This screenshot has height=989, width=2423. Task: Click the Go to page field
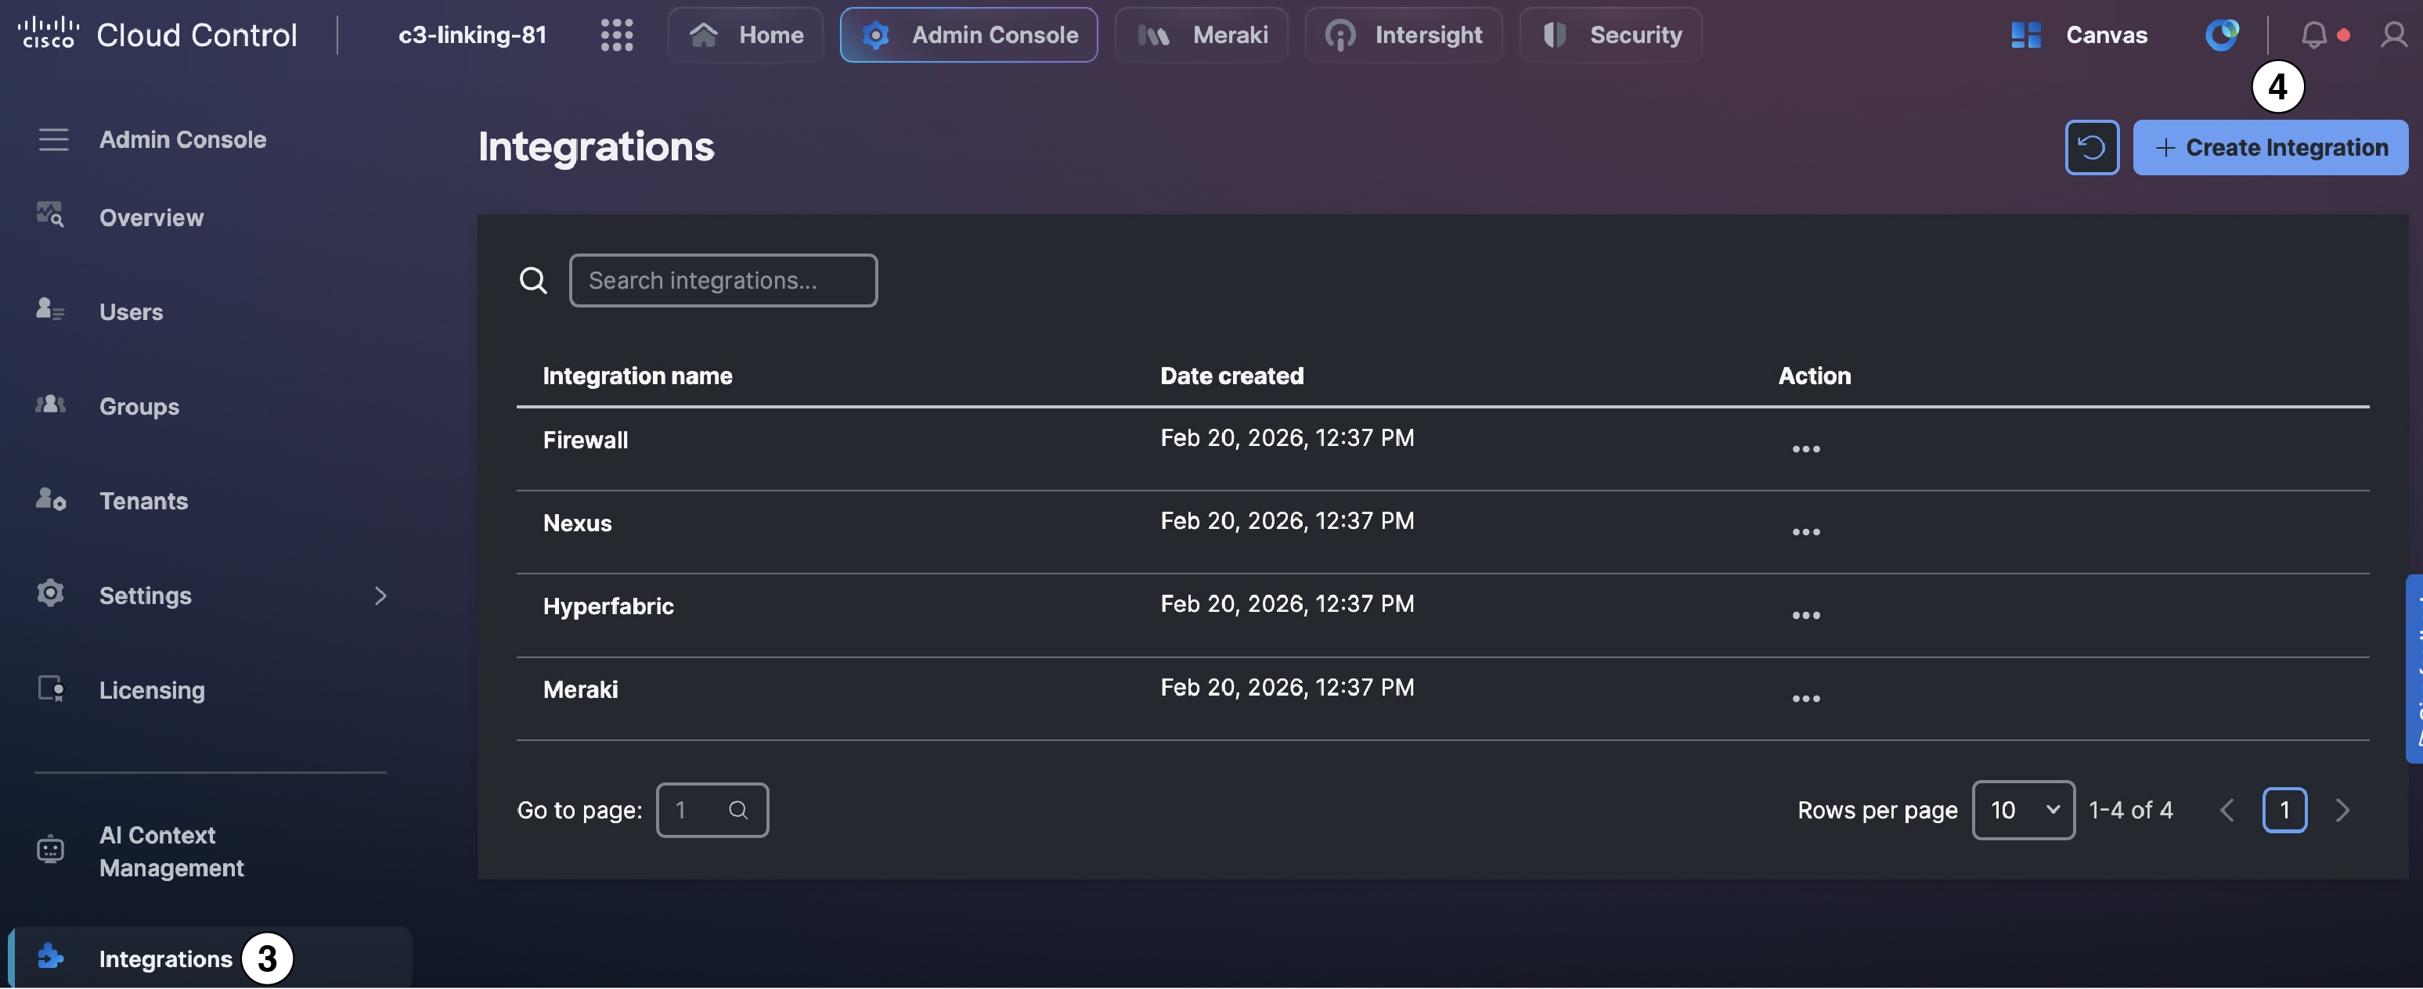711,810
